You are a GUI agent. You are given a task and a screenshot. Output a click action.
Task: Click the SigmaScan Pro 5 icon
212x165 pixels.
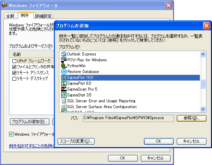[x=64, y=89]
